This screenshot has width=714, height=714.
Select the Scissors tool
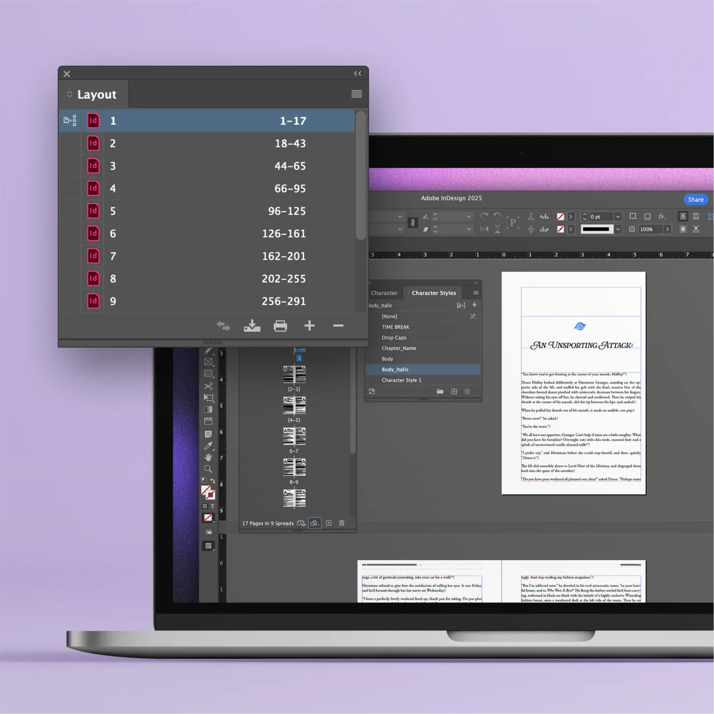[x=208, y=386]
